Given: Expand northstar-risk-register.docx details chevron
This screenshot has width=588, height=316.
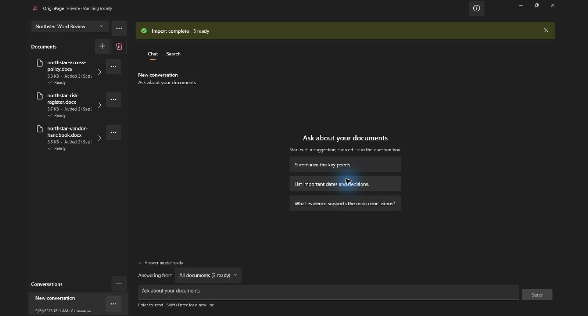Looking at the screenshot, I should [x=99, y=105].
